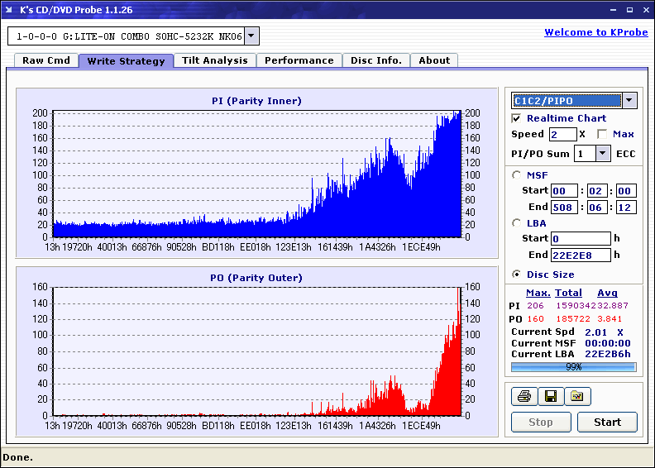Click the PI (Parity Inner) chart

tap(257, 173)
